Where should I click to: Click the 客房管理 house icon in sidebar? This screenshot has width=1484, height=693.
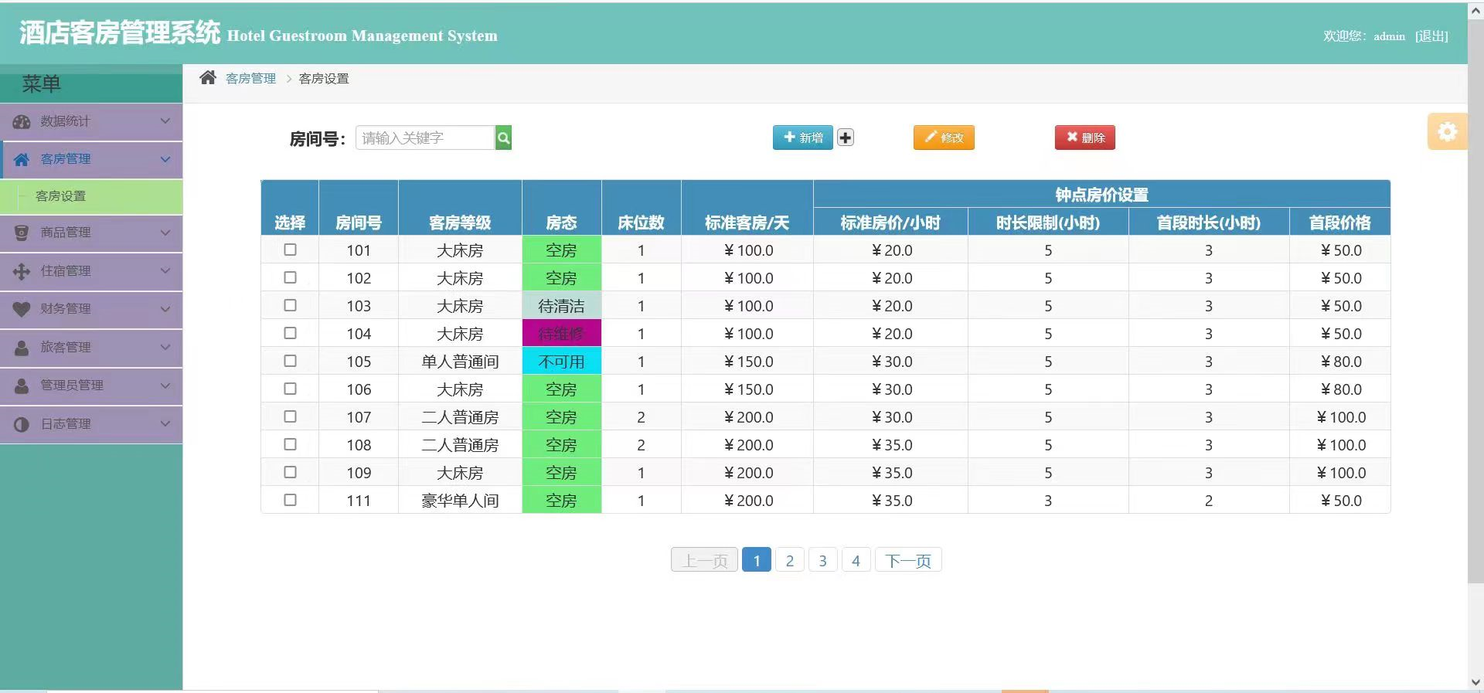coord(22,159)
